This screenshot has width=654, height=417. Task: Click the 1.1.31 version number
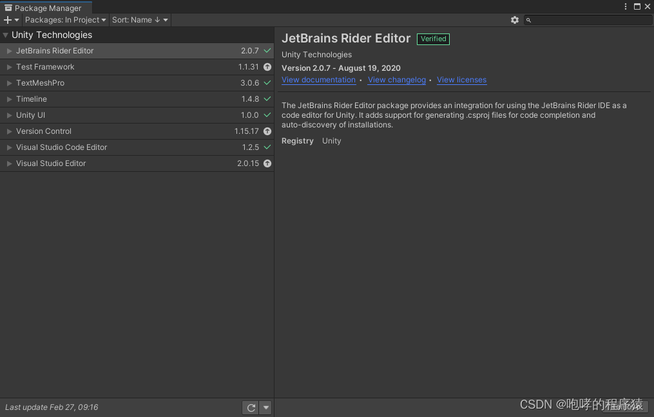pyautogui.click(x=249, y=67)
